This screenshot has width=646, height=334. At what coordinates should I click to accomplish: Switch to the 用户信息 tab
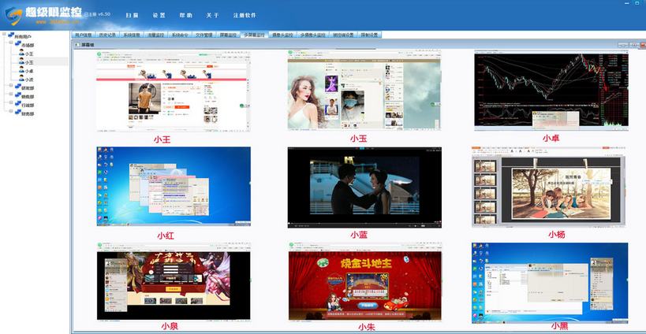pos(84,35)
